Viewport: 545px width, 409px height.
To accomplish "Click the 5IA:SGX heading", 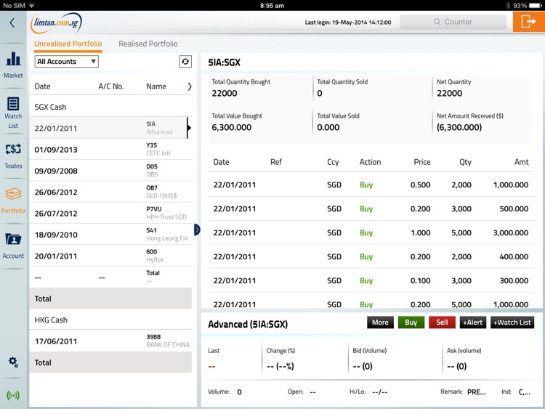I will pos(225,62).
